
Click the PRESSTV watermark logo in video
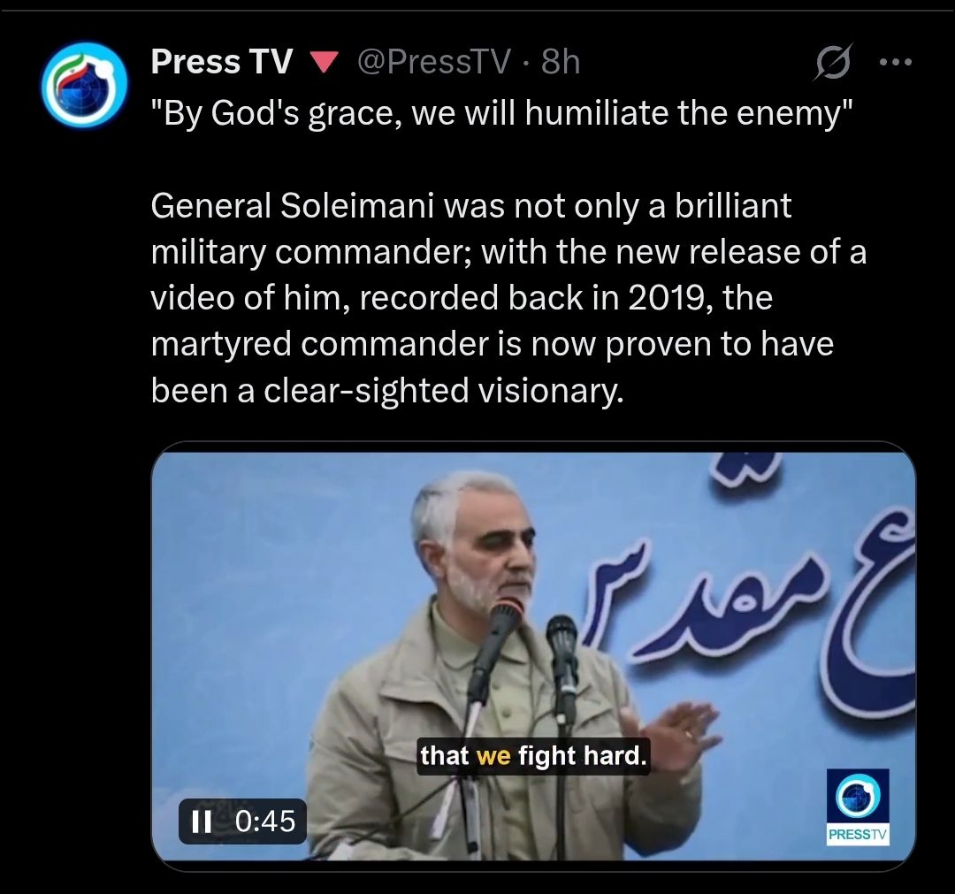coord(858,807)
